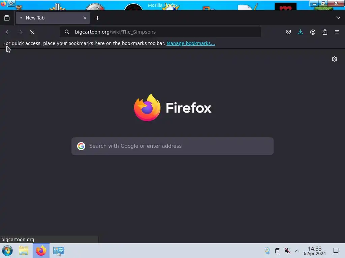
Task: Toggle the pin-on-all-desktops title bar icon
Action: click(x=11, y=3)
